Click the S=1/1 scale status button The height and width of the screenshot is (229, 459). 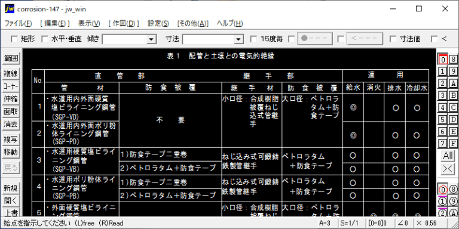pyautogui.click(x=352, y=224)
